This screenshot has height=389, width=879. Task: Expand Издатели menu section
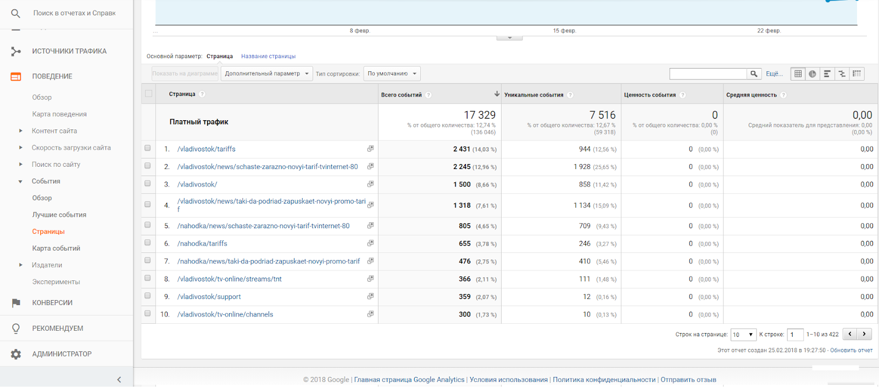pos(21,265)
